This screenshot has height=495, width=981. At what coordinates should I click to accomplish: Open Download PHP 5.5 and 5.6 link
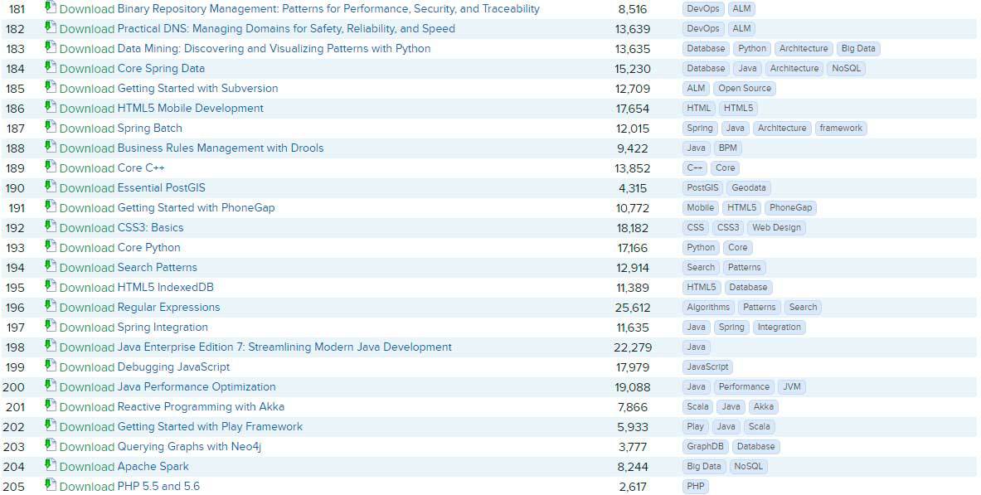pyautogui.click(x=129, y=487)
